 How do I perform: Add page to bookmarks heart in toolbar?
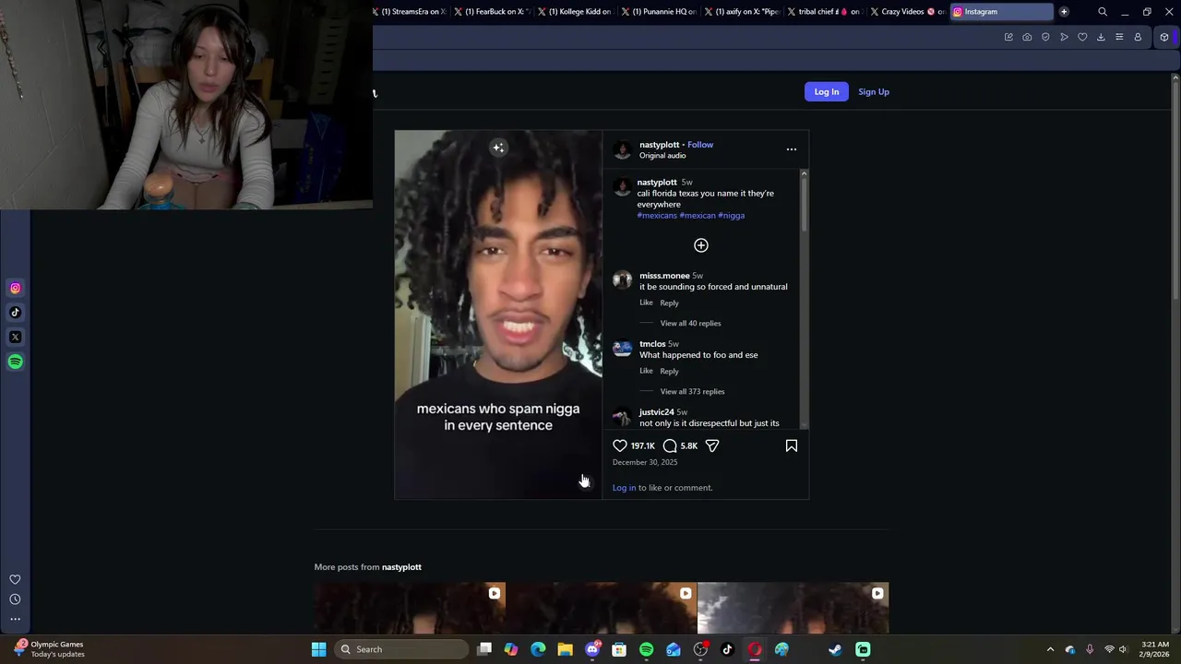pyautogui.click(x=1082, y=37)
